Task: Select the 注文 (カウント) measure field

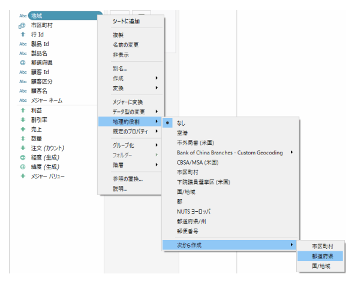Action: (x=47, y=148)
